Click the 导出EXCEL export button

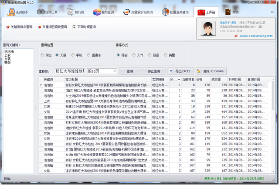click(180, 71)
